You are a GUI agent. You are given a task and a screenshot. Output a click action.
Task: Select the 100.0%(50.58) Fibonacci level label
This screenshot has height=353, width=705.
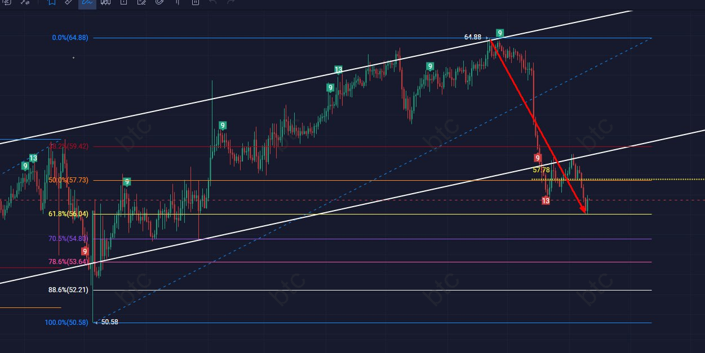coord(66,323)
